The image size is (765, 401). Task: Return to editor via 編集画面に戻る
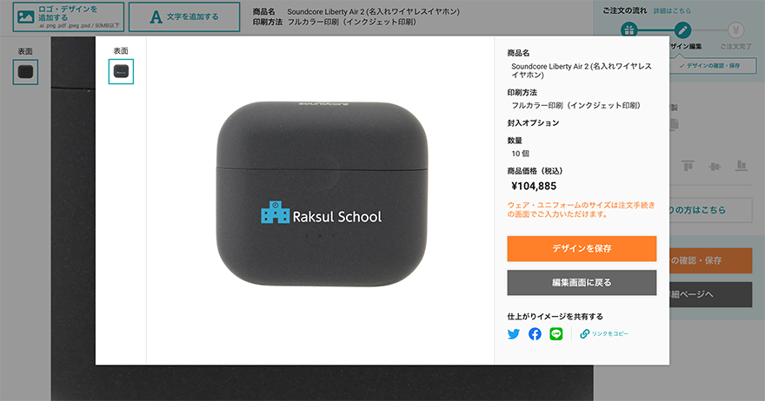tap(582, 283)
